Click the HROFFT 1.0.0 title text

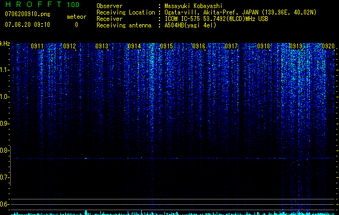point(42,4)
